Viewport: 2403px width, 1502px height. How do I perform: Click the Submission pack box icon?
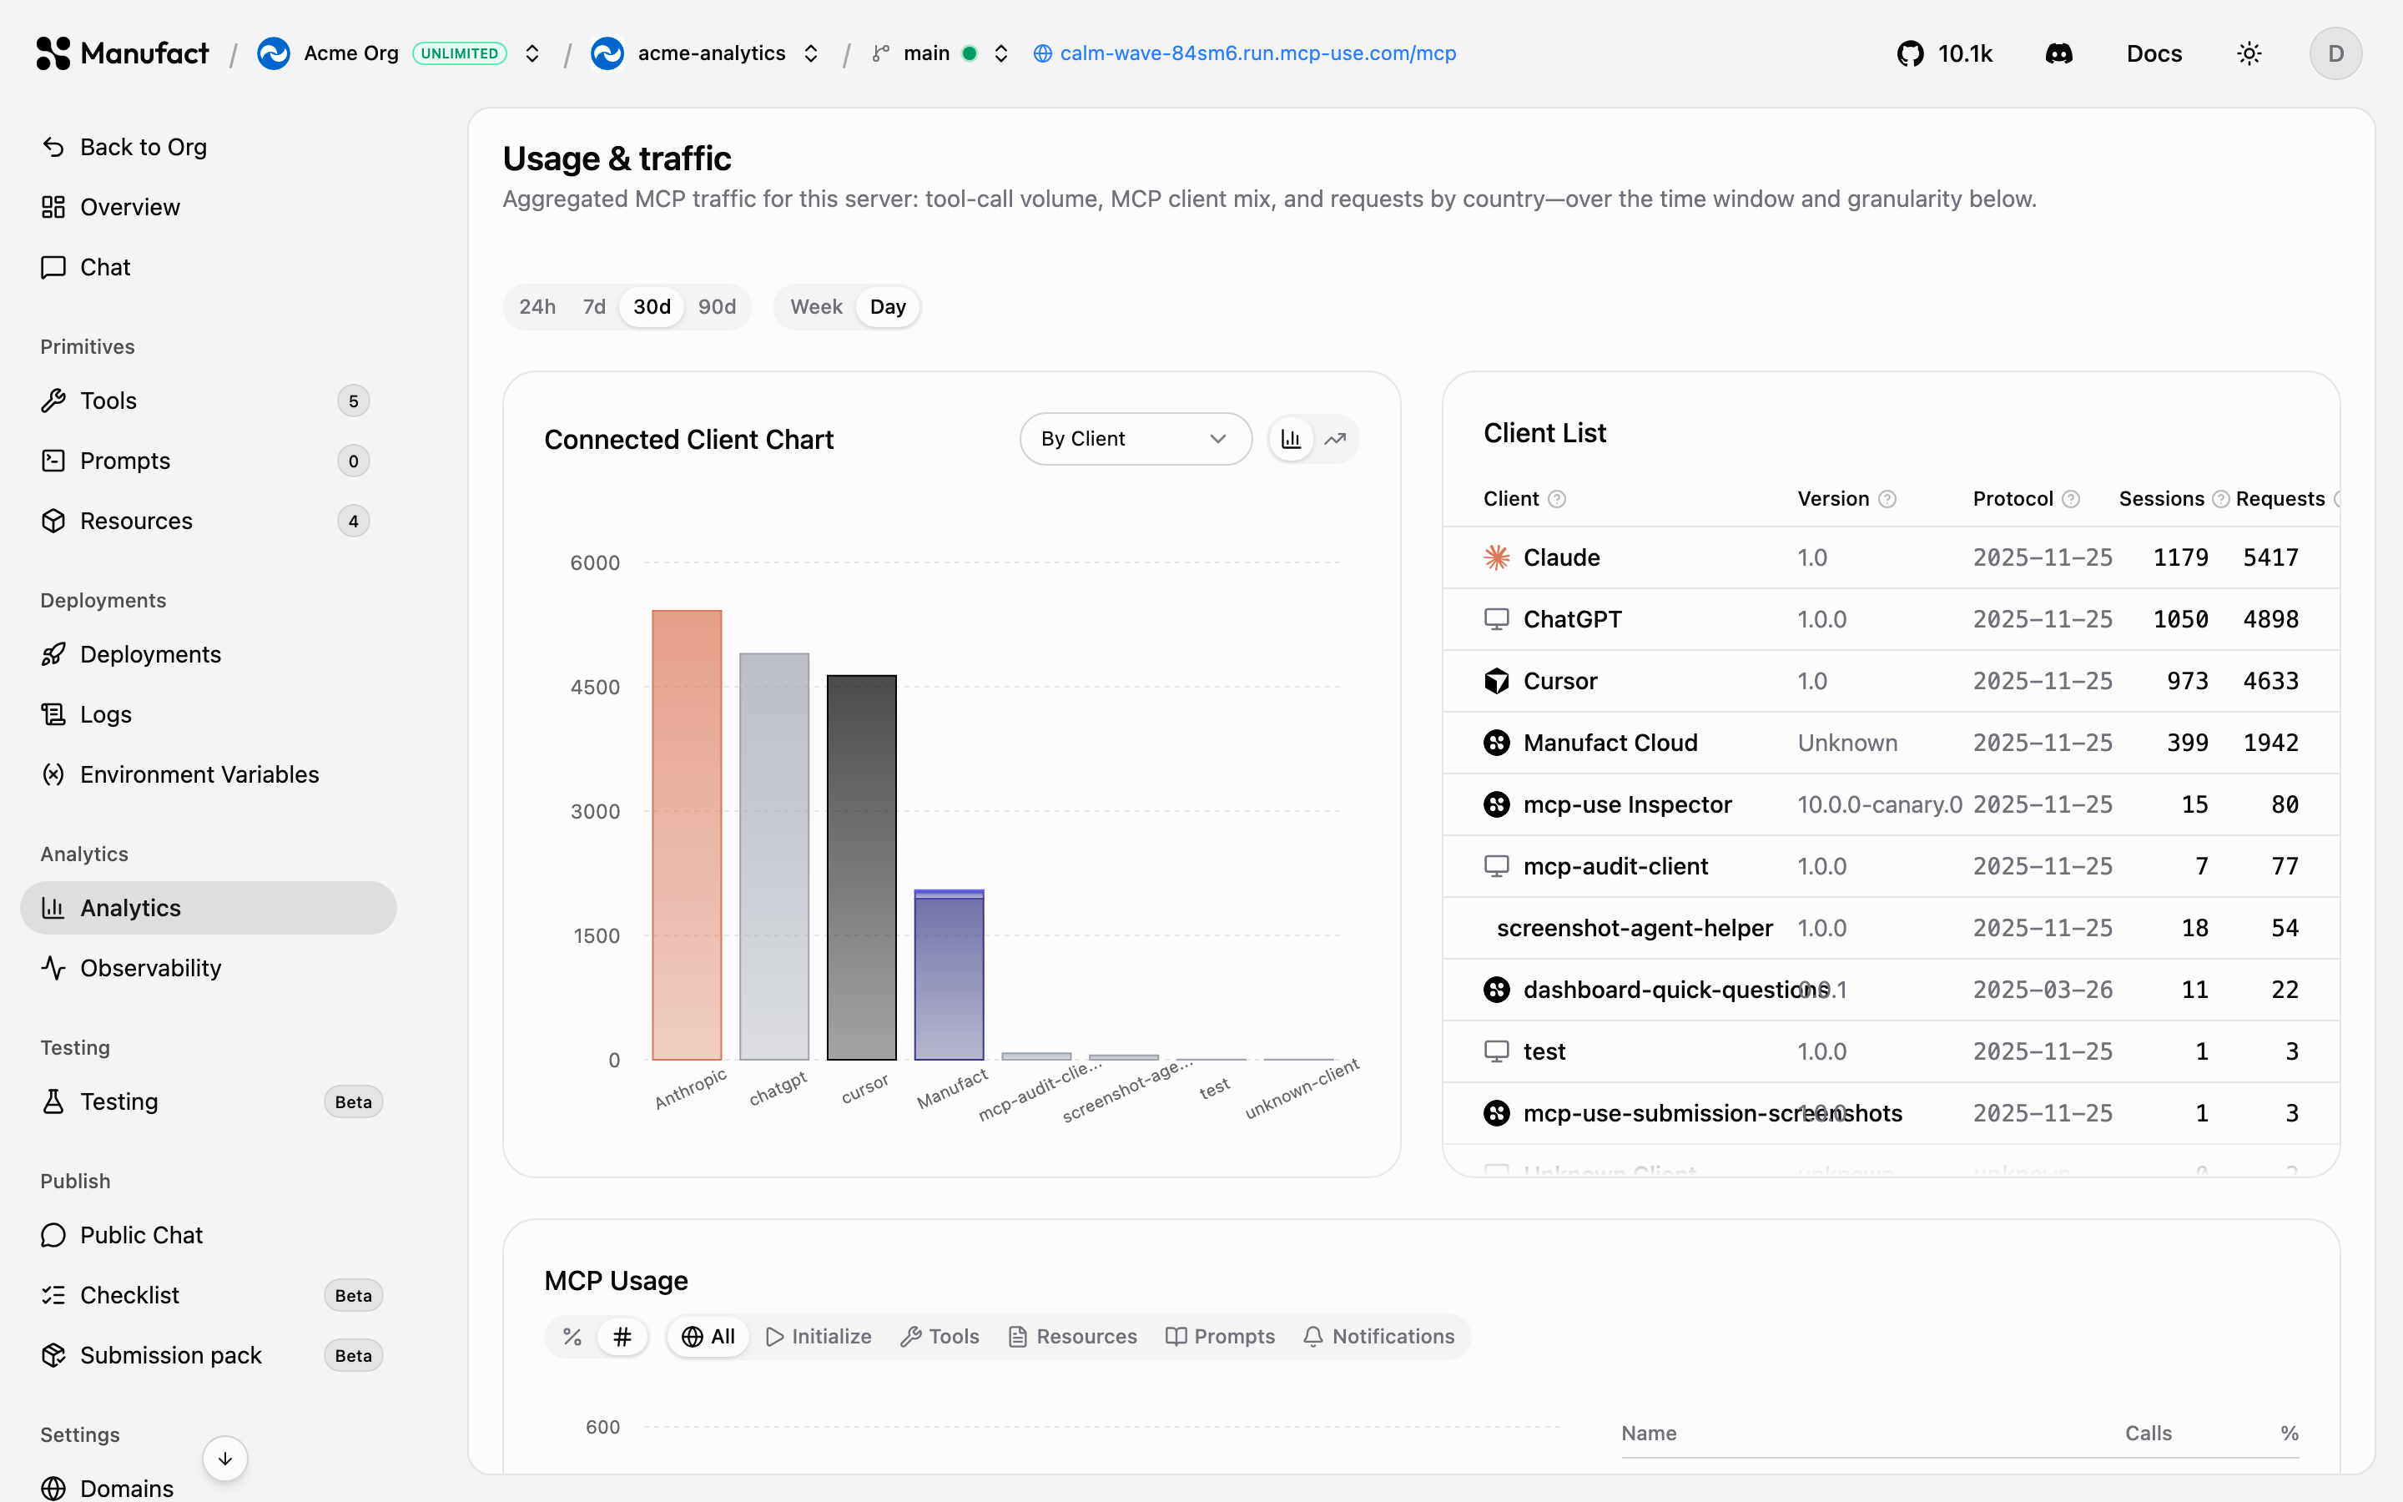(x=53, y=1355)
